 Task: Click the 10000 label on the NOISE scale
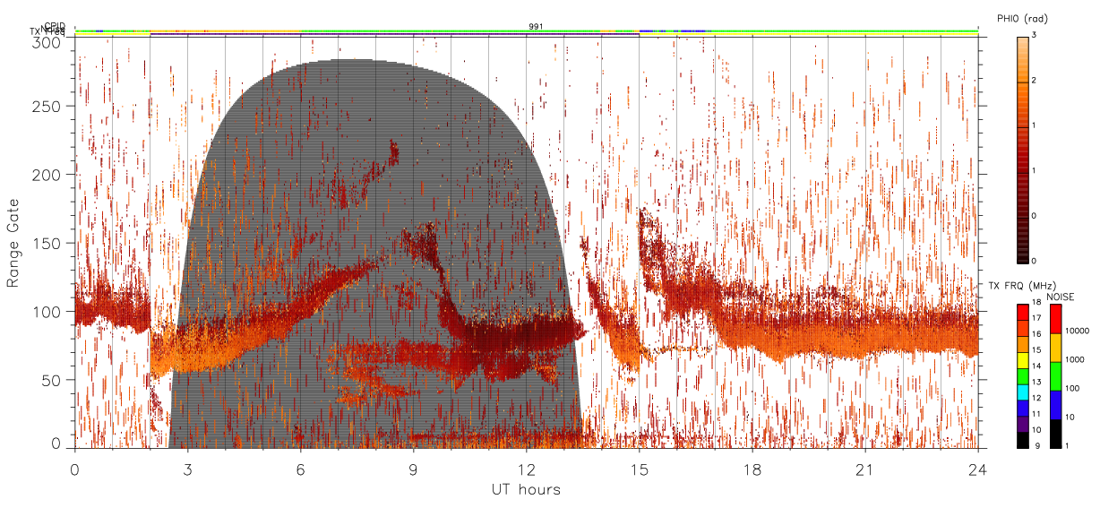click(1077, 331)
